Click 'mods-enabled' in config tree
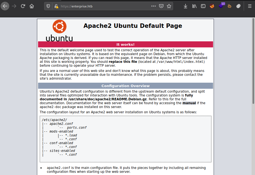 [x=61, y=131]
